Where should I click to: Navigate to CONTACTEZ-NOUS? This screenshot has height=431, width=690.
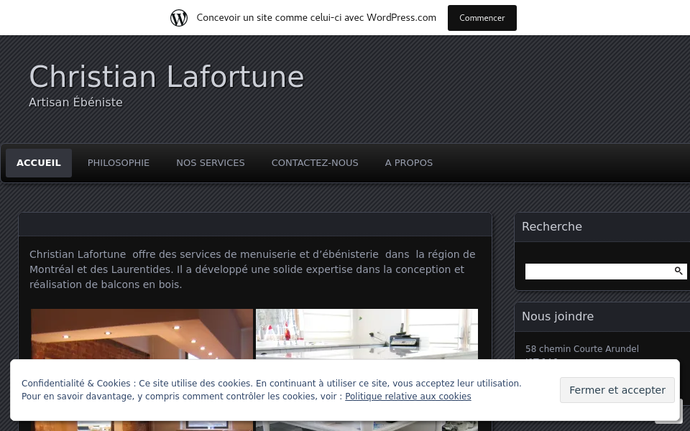click(314, 162)
